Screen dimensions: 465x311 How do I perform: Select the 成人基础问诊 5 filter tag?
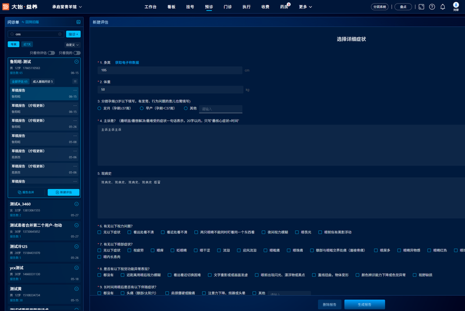[x=42, y=81]
